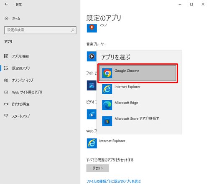
Task: Click the アプリを選ぶ popup title
Action: pyautogui.click(x=116, y=57)
